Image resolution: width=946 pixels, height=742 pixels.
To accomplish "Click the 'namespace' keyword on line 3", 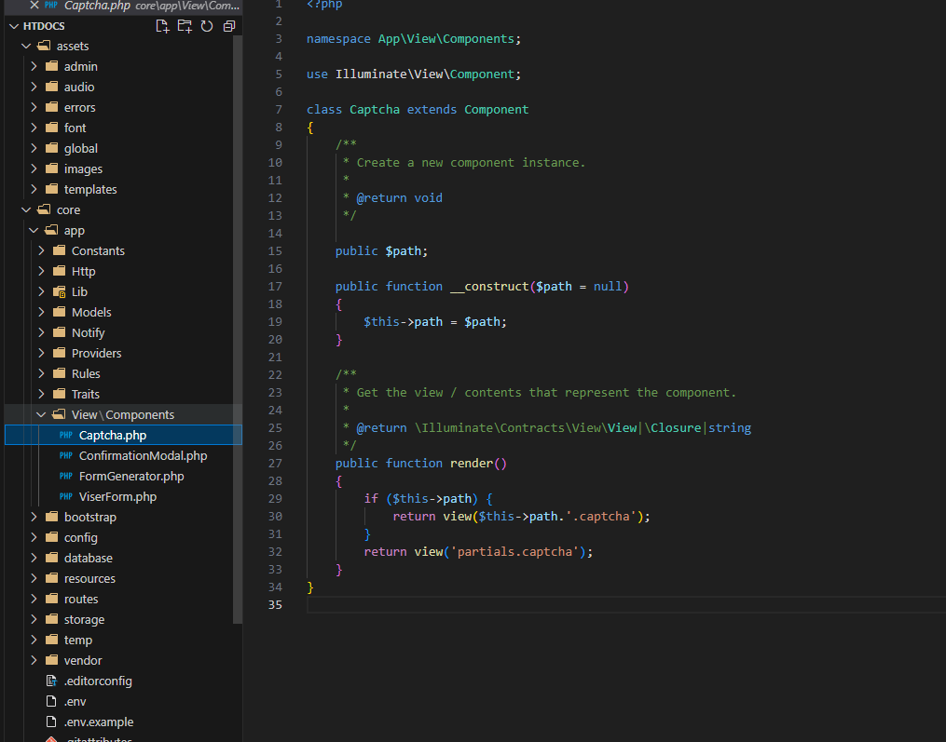I will pos(338,38).
